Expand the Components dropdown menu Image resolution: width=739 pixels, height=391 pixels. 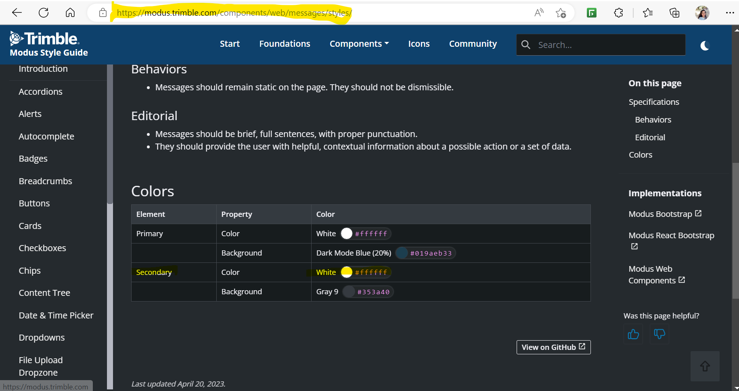[359, 44]
